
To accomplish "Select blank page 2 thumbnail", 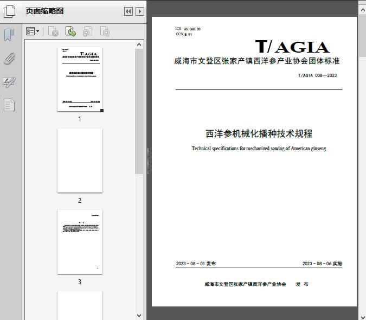I will (80, 161).
